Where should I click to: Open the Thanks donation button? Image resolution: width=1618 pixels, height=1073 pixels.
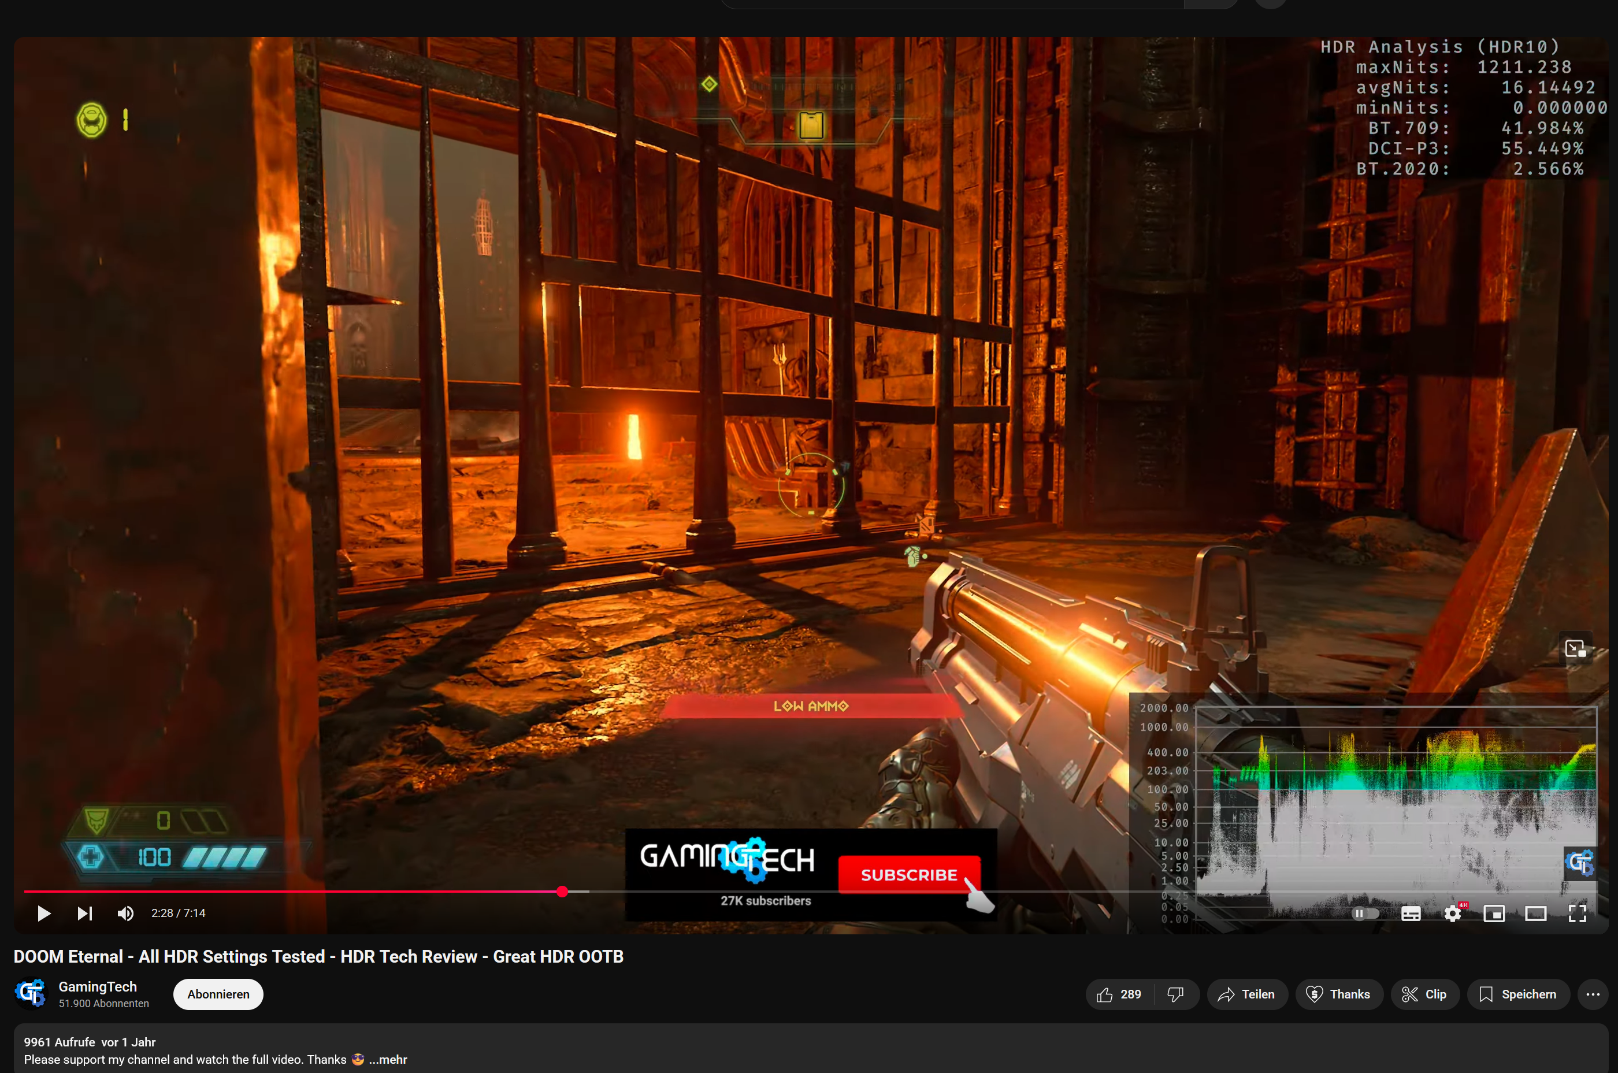1339,994
